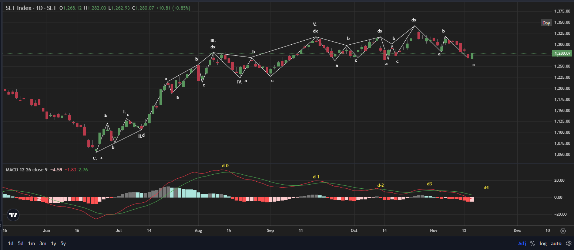Select the 5y time range
This screenshot has height=250, width=574.
(63, 243)
